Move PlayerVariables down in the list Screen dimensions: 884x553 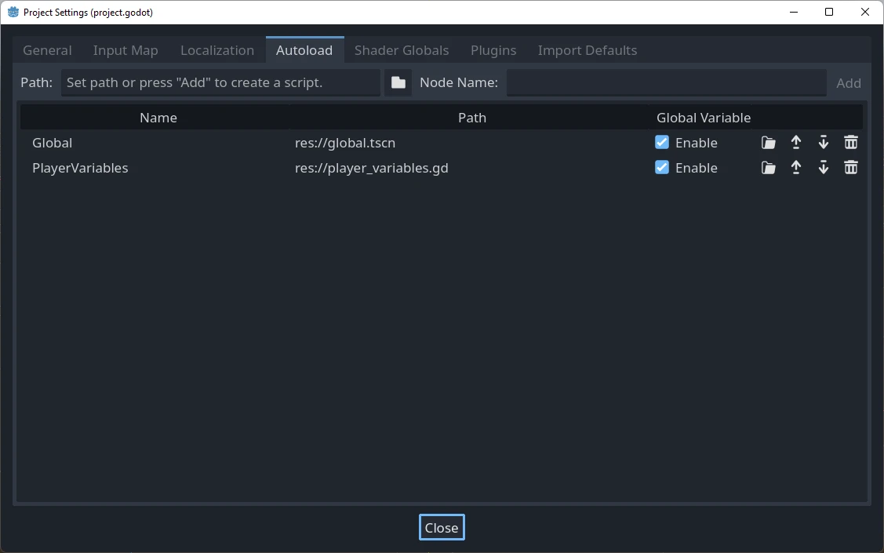tap(823, 167)
